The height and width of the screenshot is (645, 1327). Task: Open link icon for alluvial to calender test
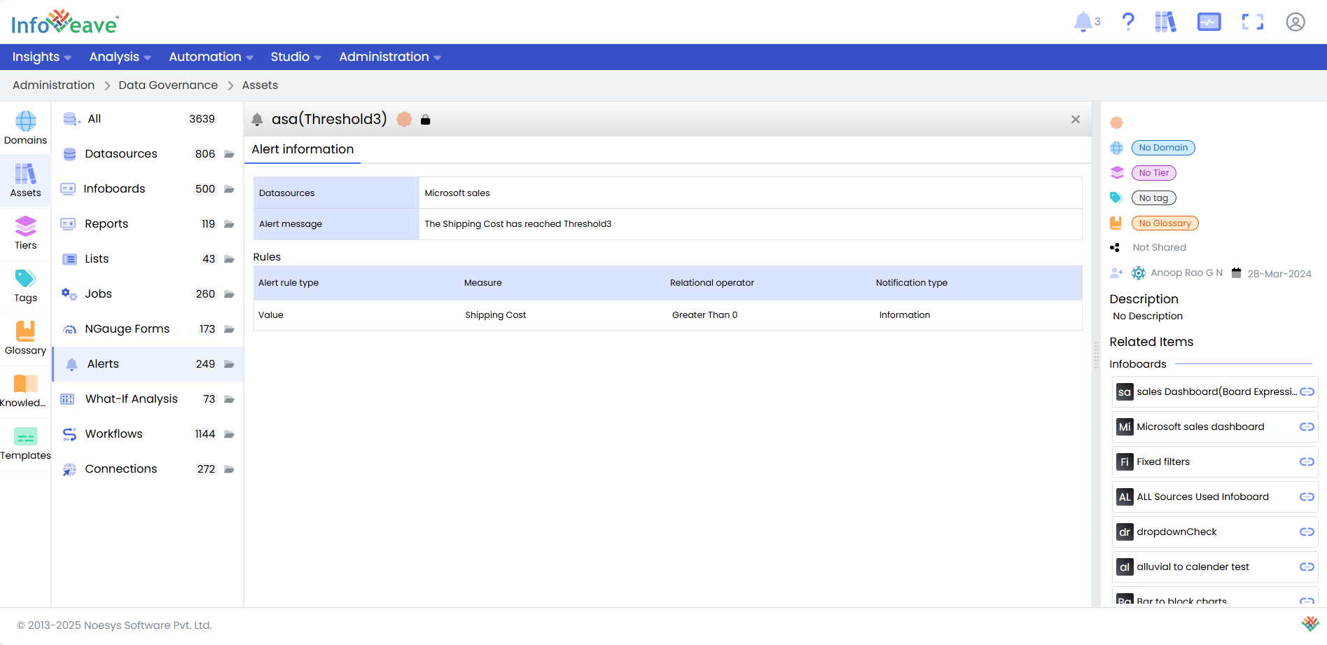click(x=1307, y=567)
